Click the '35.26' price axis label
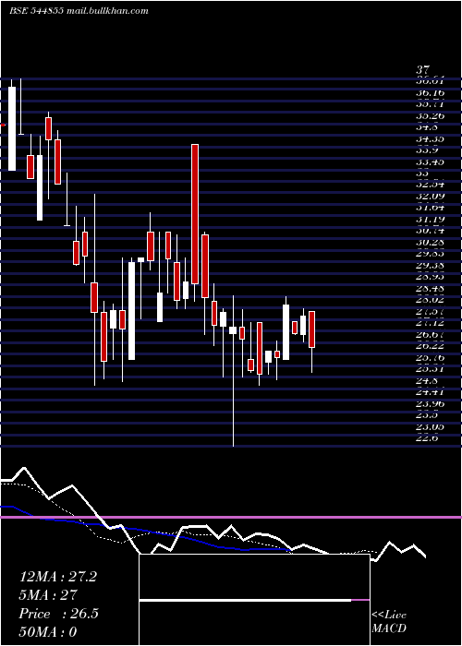 coord(431,115)
